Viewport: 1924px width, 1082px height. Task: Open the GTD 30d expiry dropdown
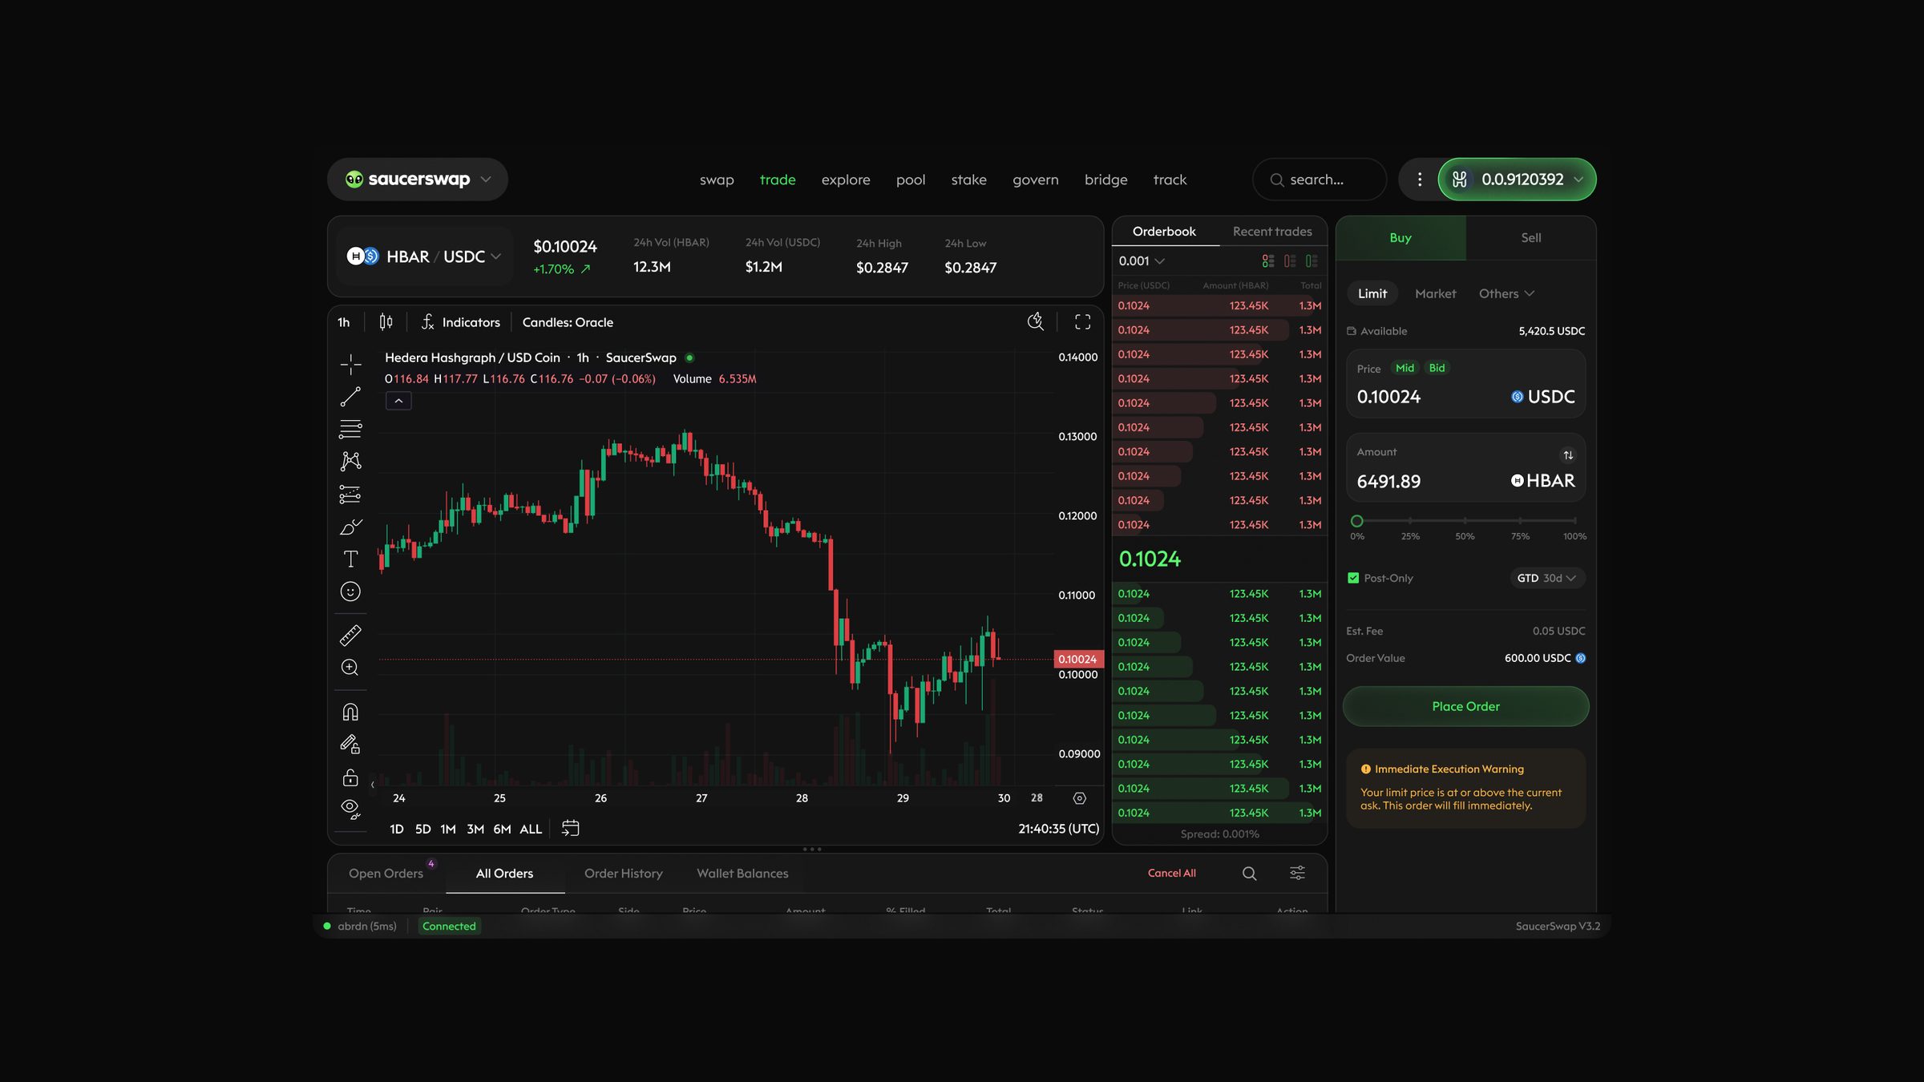(1546, 578)
